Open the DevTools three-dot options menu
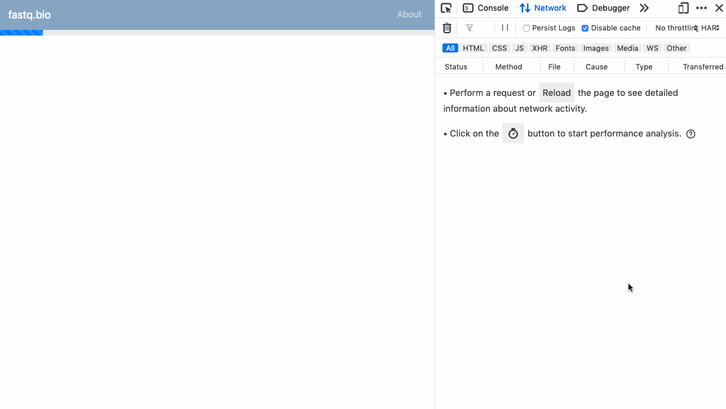This screenshot has width=726, height=409. (701, 8)
